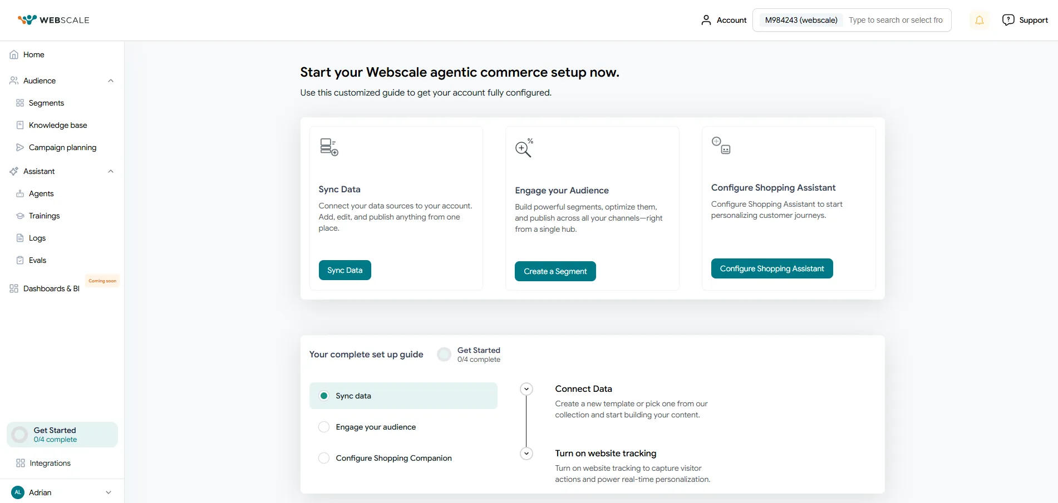Select the Sync data radio option
This screenshot has height=503, width=1058.
324,396
